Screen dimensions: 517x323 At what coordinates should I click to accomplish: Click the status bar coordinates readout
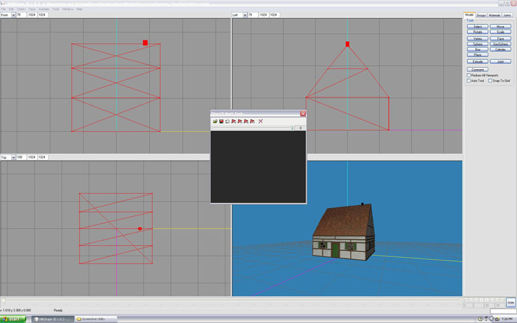(16, 310)
